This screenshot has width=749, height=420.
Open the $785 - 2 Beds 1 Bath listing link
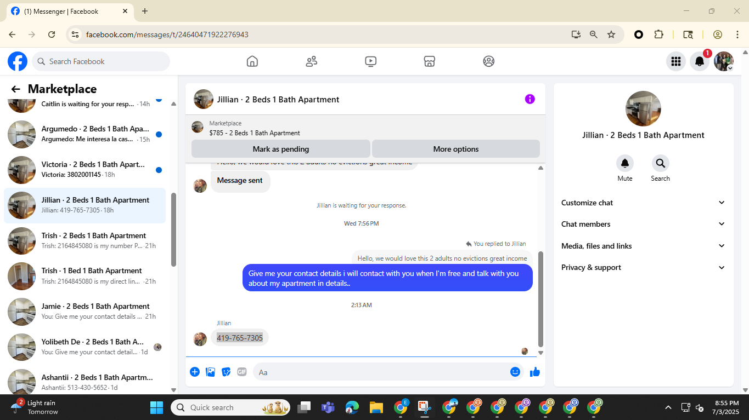click(255, 133)
